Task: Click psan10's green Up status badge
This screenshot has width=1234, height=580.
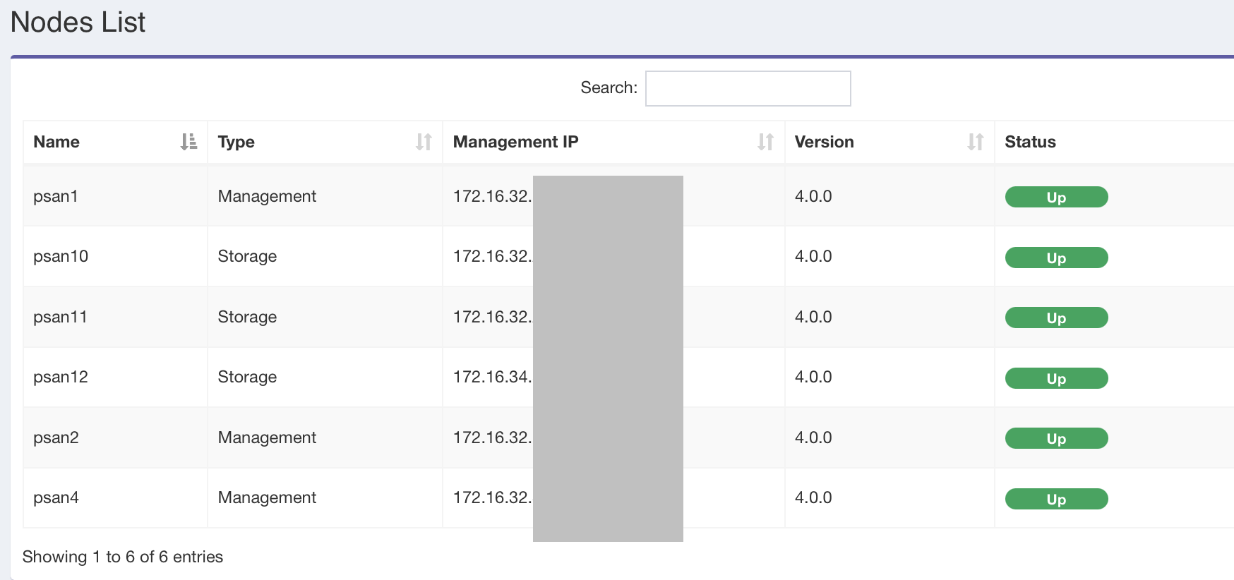Action: [1056, 258]
